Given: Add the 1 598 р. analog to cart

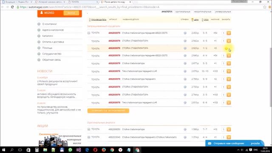Looking at the screenshot, I should click(229, 129).
